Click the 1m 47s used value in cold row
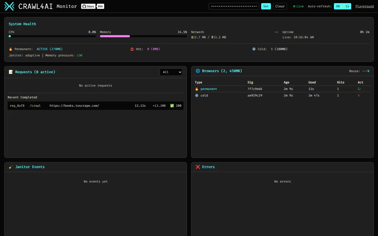The height and width of the screenshot is (236, 378). point(314,95)
